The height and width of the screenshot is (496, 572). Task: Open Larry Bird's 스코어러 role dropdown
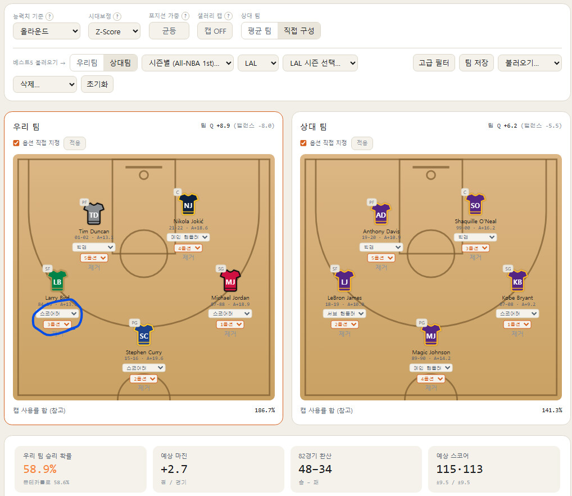tap(57, 313)
